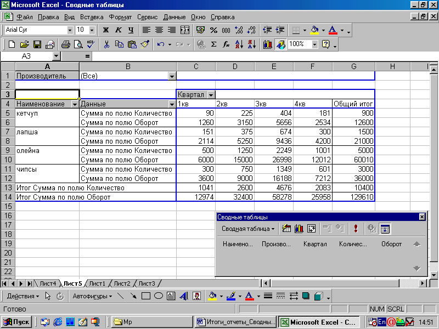Expand the Наименование field dropdown
The height and width of the screenshot is (329, 439).
point(75,104)
